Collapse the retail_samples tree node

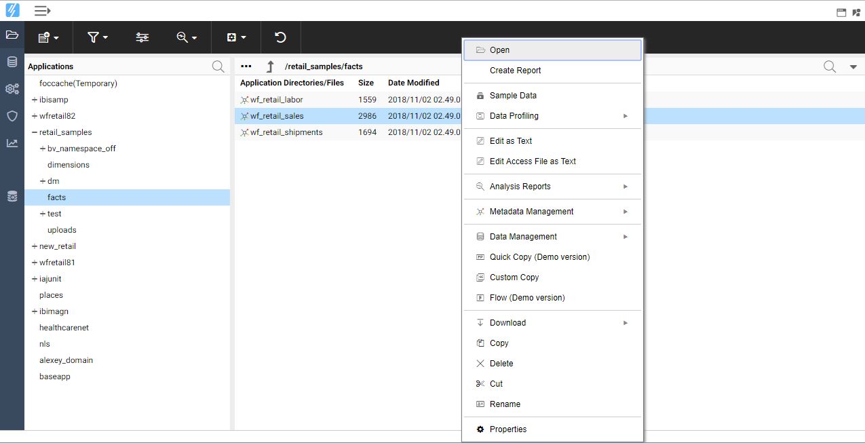pyautogui.click(x=35, y=132)
